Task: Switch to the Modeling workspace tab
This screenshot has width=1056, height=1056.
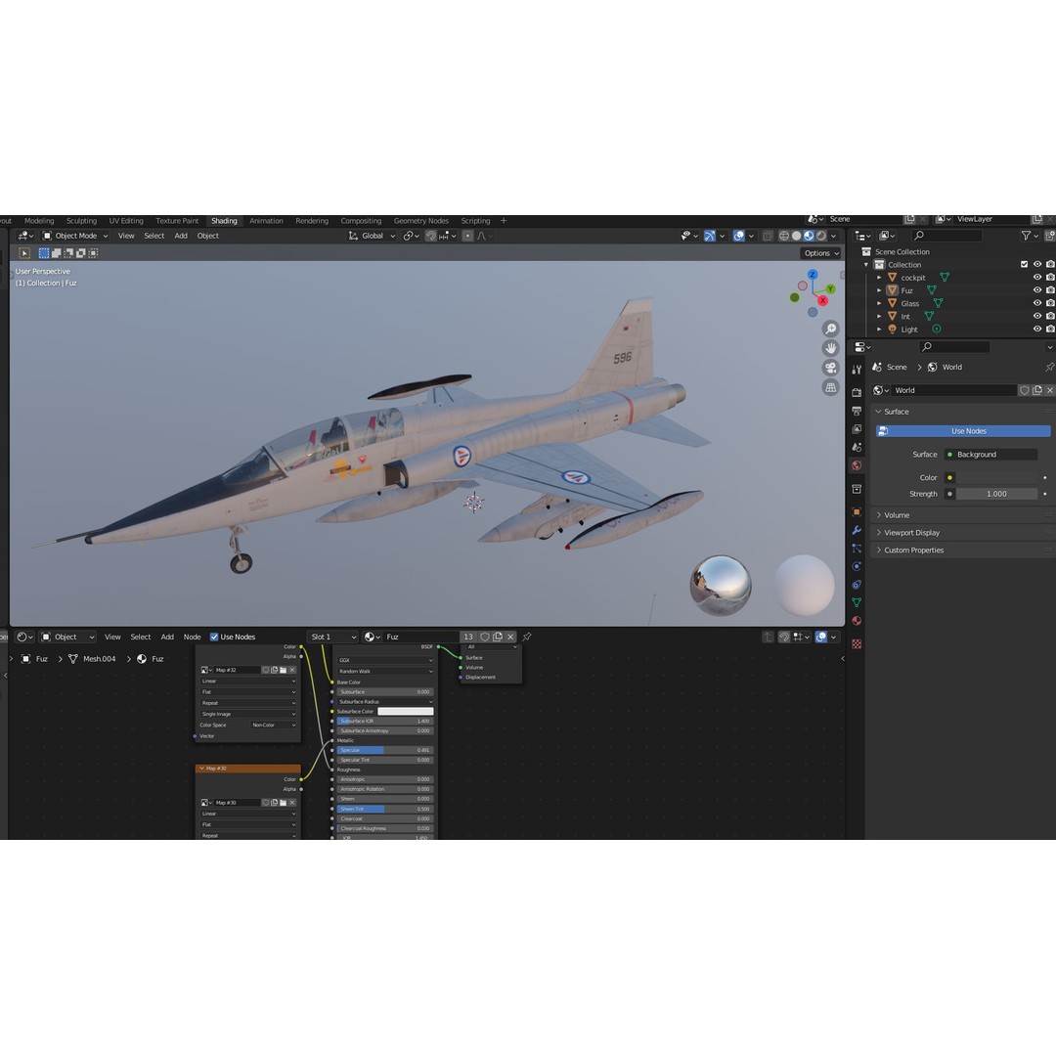Action: (x=39, y=221)
